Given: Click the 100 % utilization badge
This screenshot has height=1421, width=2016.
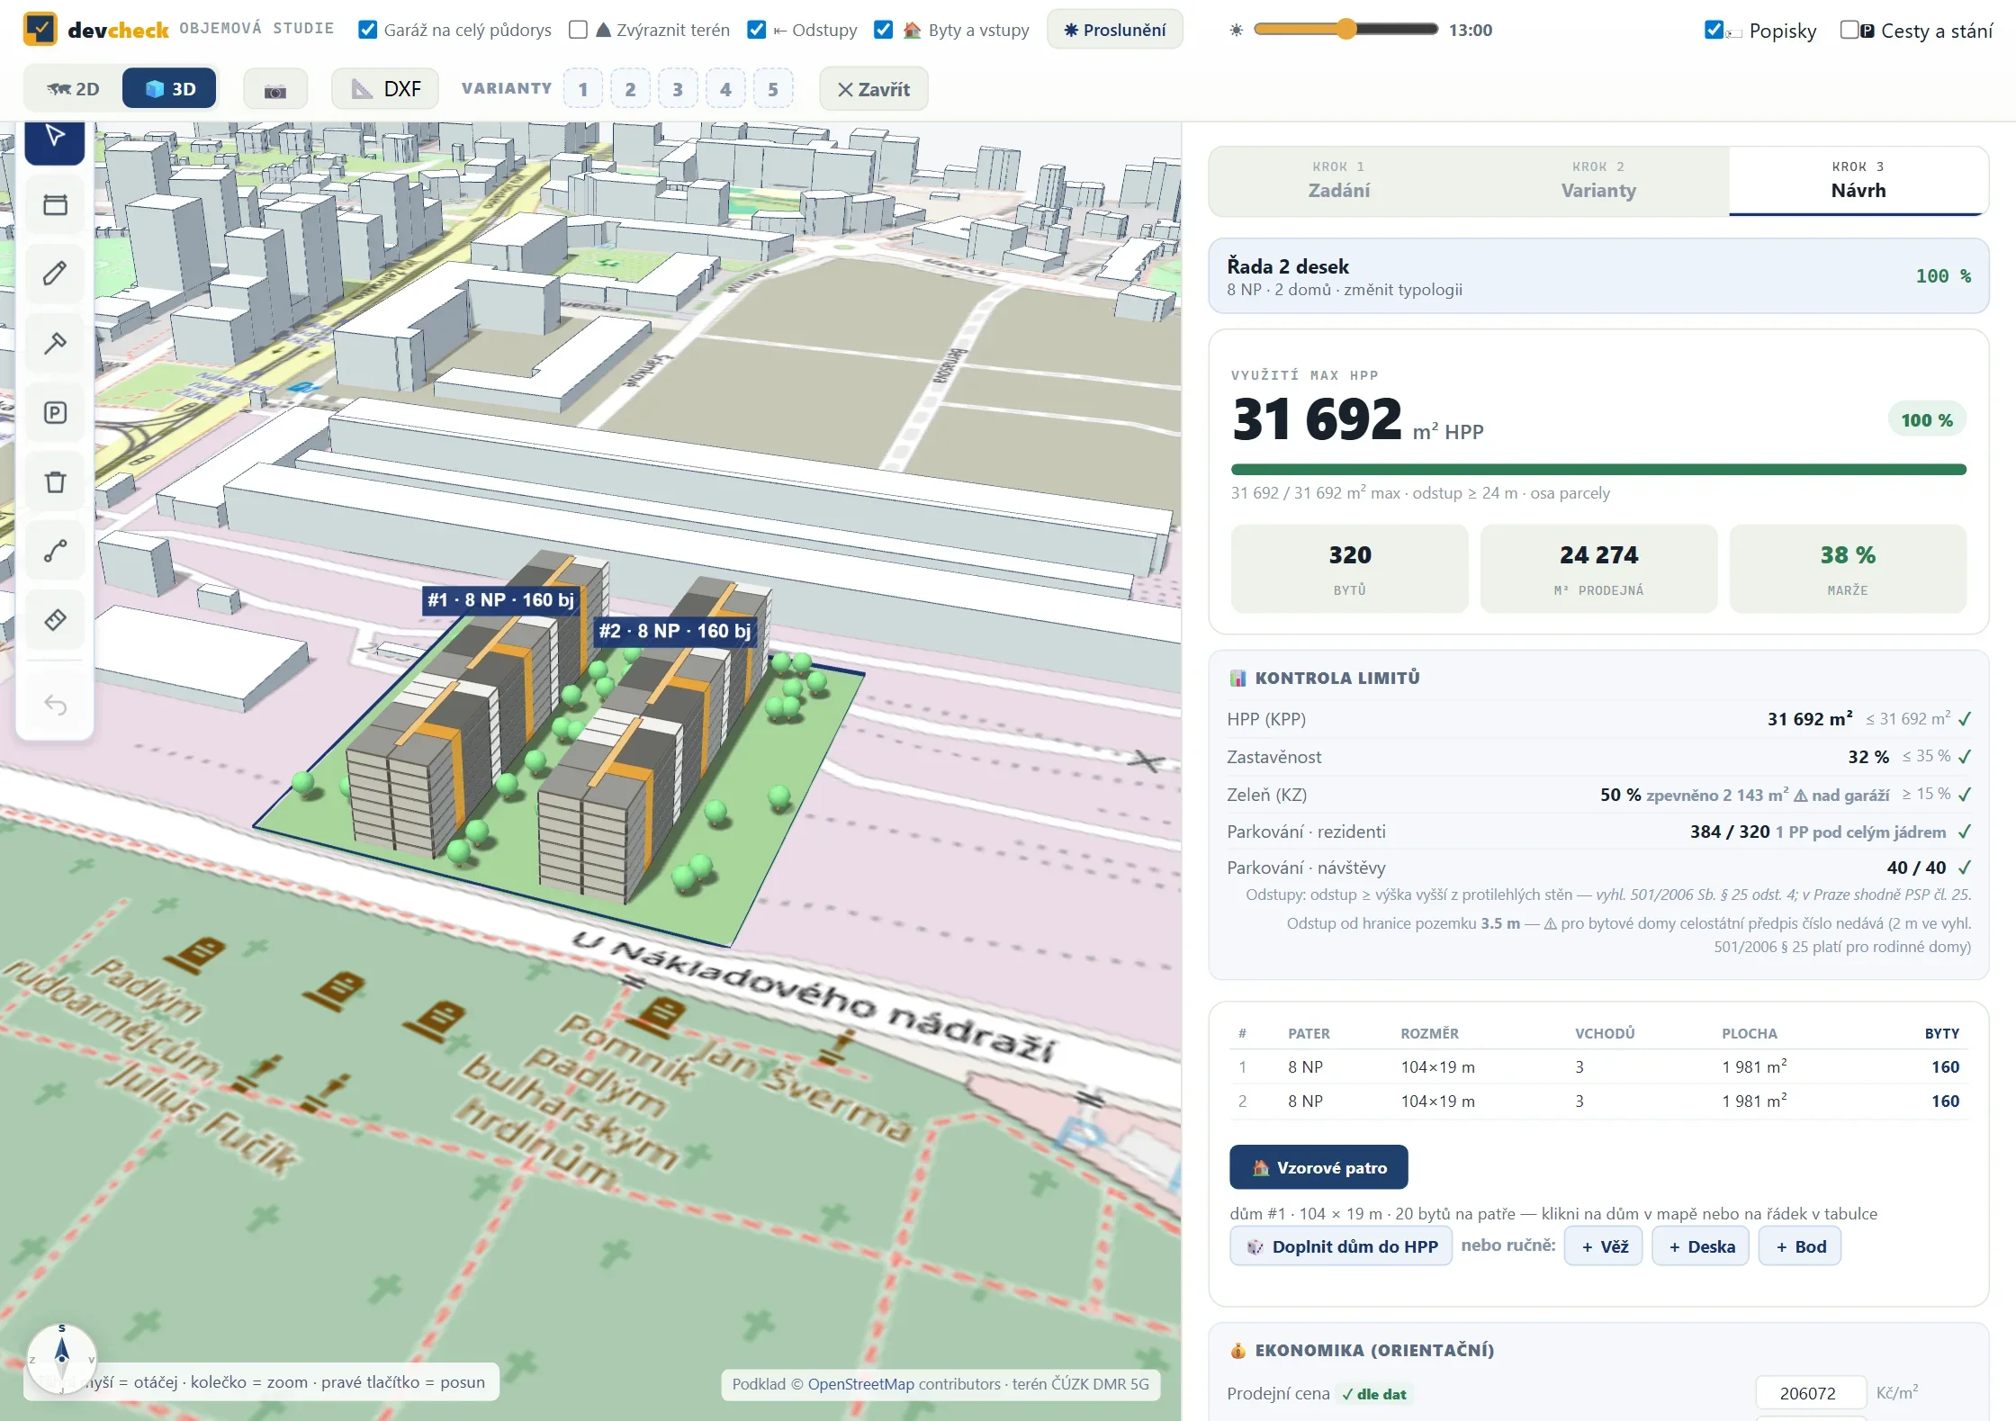Looking at the screenshot, I should [x=1927, y=420].
